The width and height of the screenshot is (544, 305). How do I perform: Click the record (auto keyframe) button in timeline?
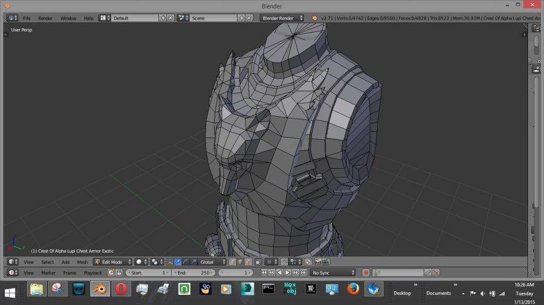pyautogui.click(x=365, y=273)
